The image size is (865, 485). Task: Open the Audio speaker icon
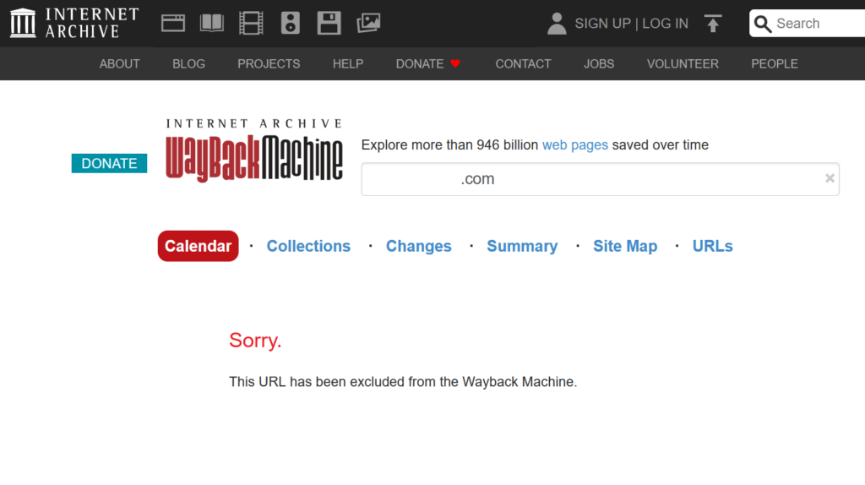[291, 23]
